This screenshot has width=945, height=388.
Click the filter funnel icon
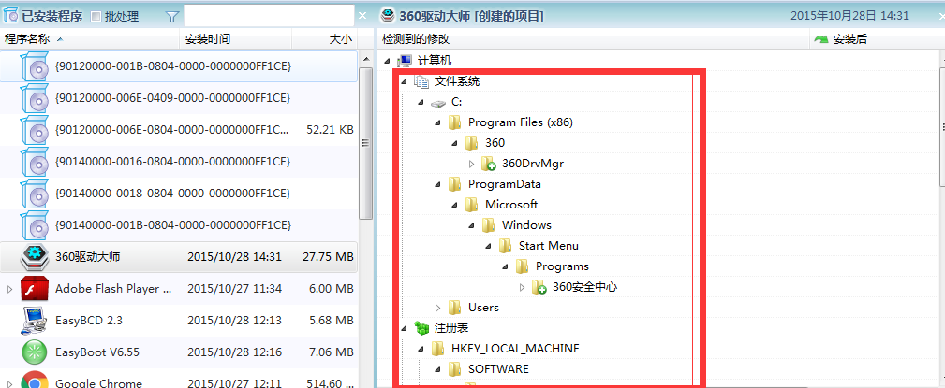click(172, 17)
